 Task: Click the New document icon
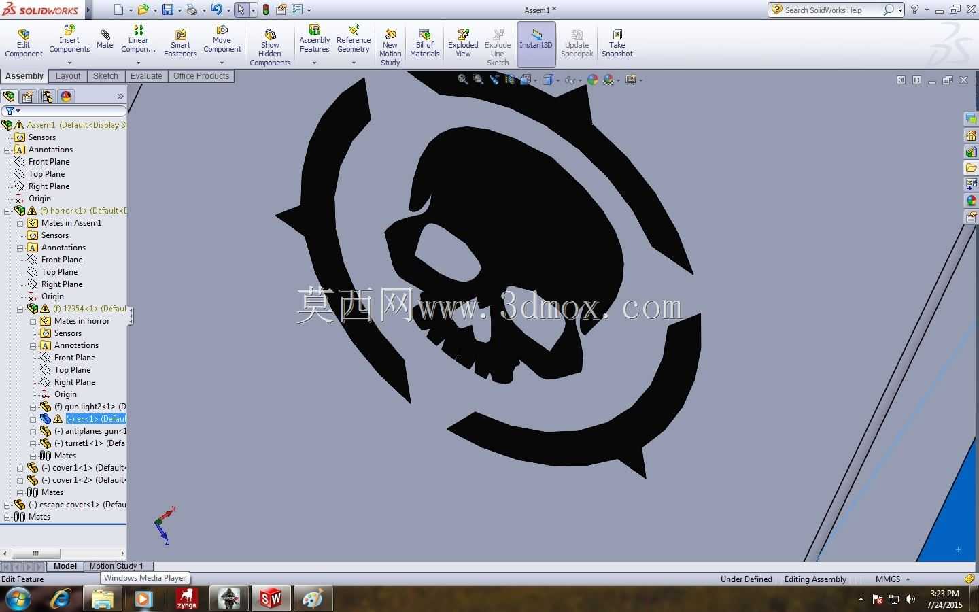(x=119, y=10)
